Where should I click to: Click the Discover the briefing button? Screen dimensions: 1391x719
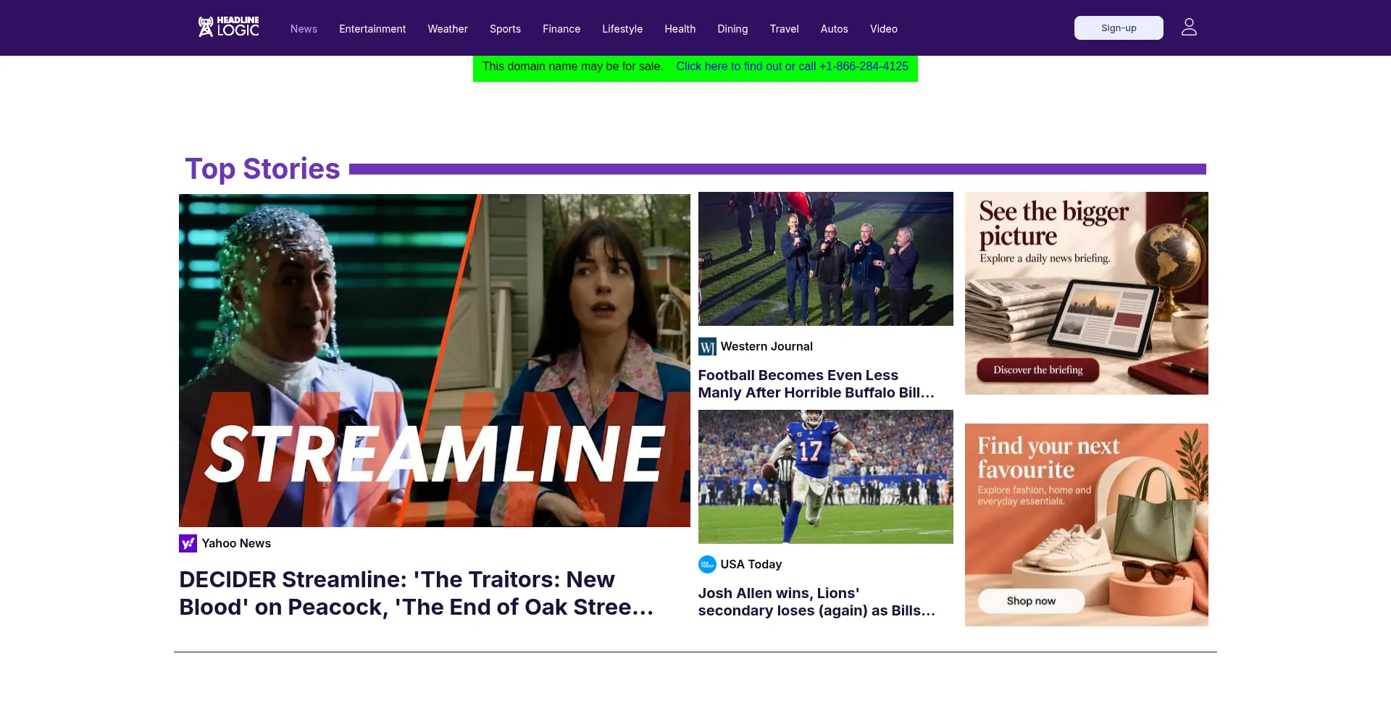[1037, 370]
